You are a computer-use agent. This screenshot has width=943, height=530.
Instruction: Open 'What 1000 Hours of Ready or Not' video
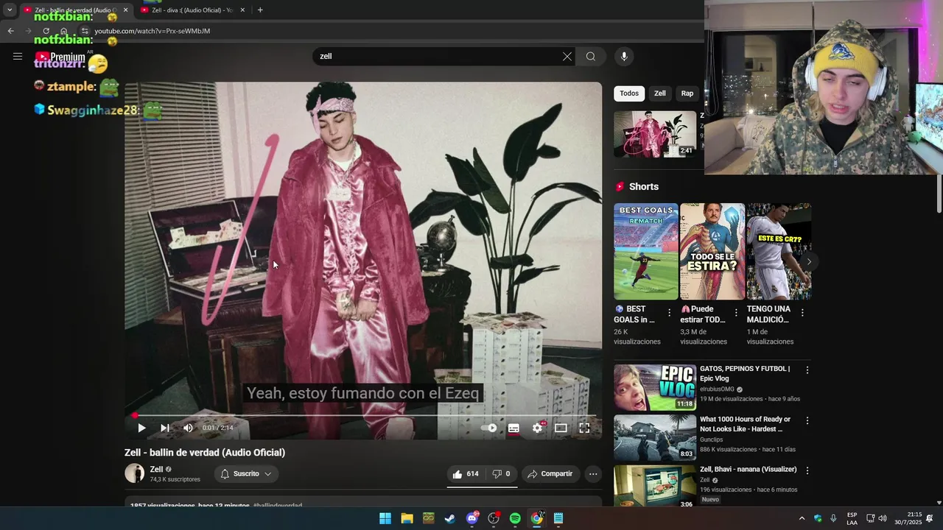(745, 424)
